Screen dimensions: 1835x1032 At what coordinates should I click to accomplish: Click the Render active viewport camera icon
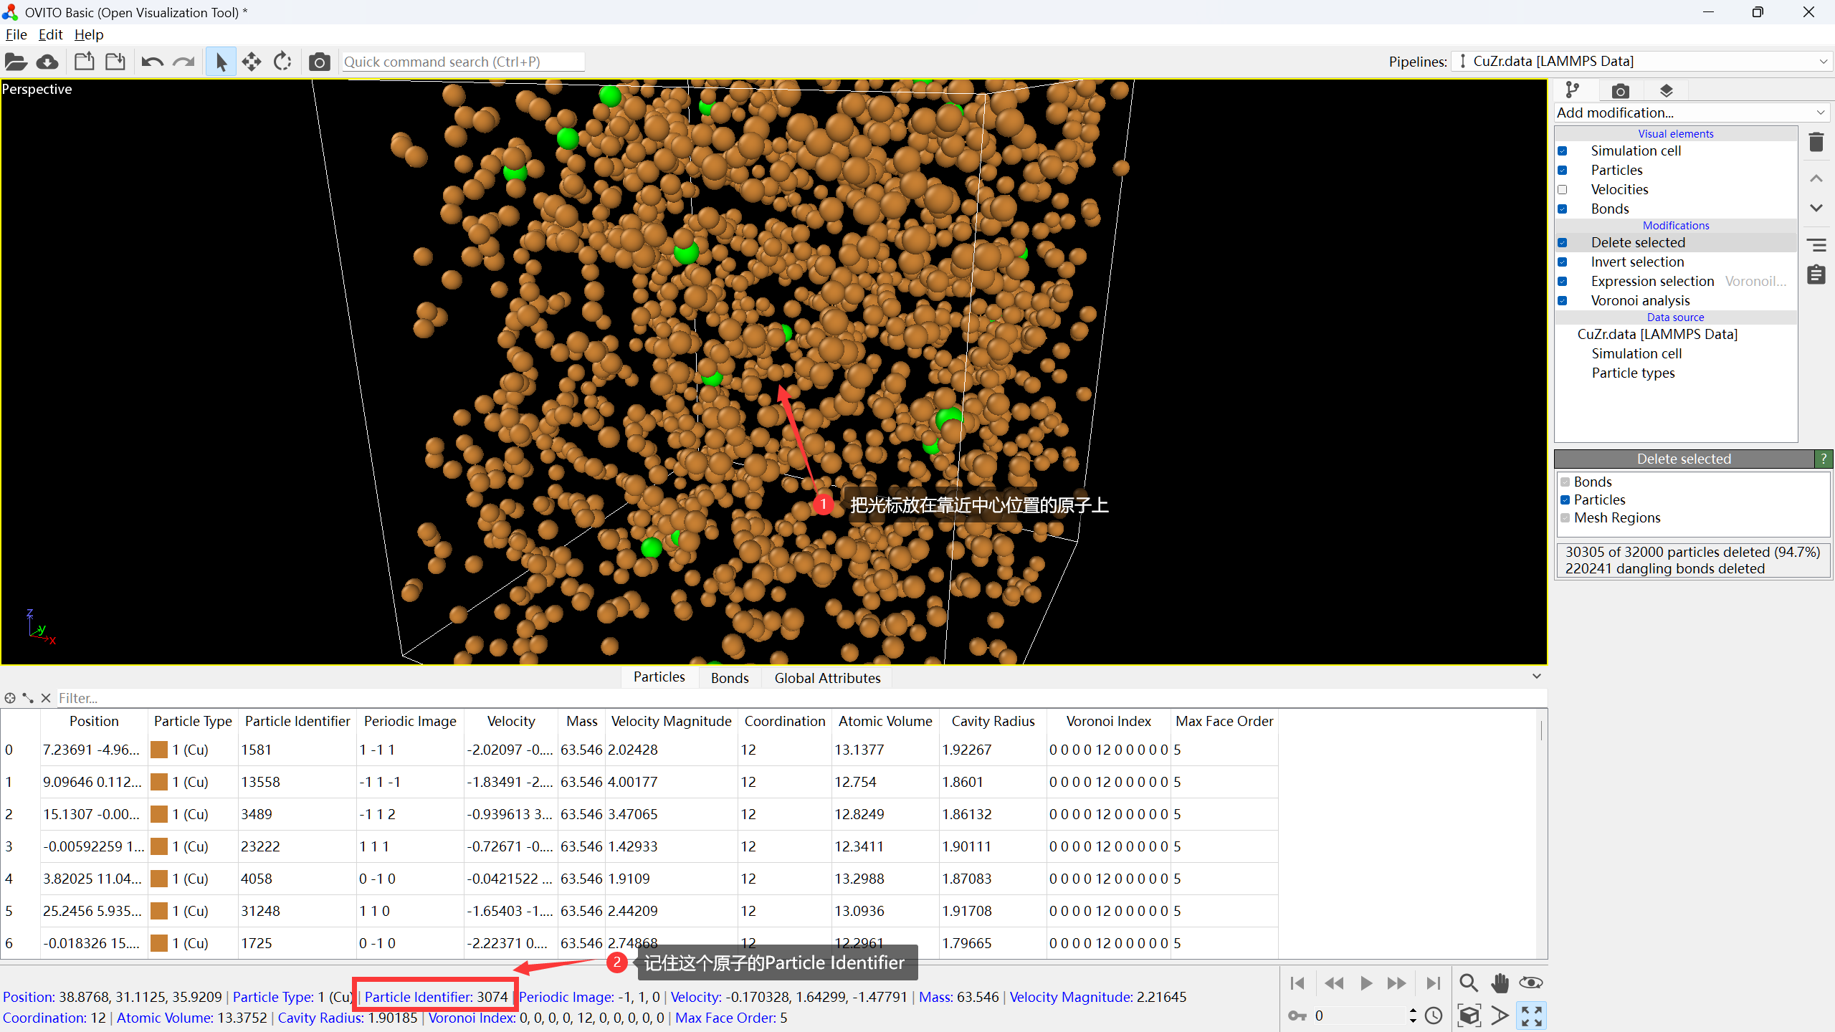pos(319,62)
